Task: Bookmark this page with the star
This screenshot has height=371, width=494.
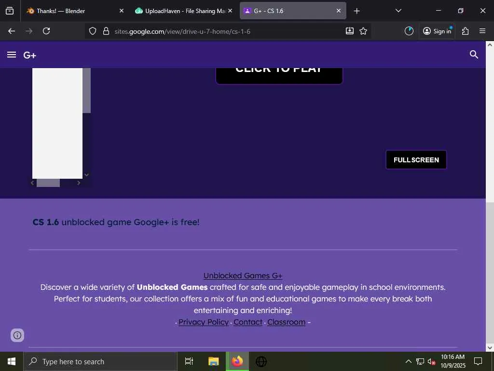Action: [x=363, y=31]
